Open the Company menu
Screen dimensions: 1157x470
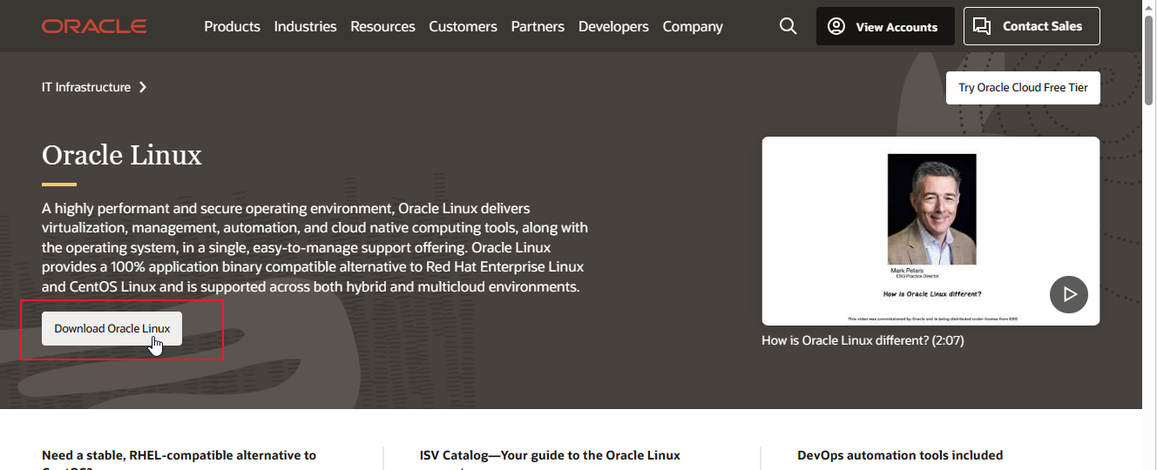(693, 26)
